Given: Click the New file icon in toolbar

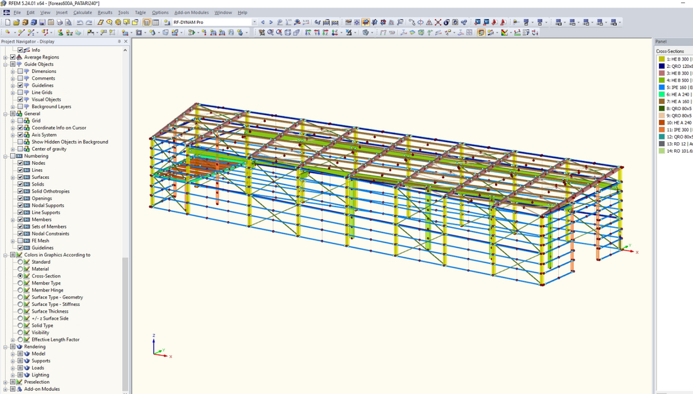Looking at the screenshot, I should [x=8, y=23].
